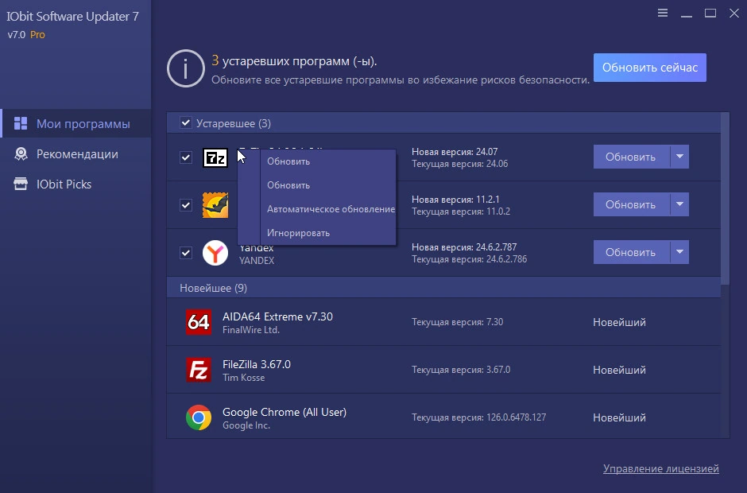Click the IObit Picks store icon
747x493 pixels.
pyautogui.click(x=21, y=184)
